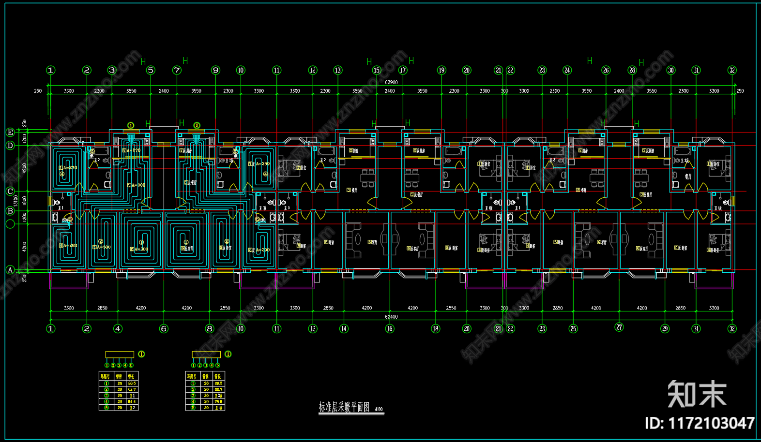Select grid bubble number 28
Screen dimensions: 761x442
(x=632, y=70)
